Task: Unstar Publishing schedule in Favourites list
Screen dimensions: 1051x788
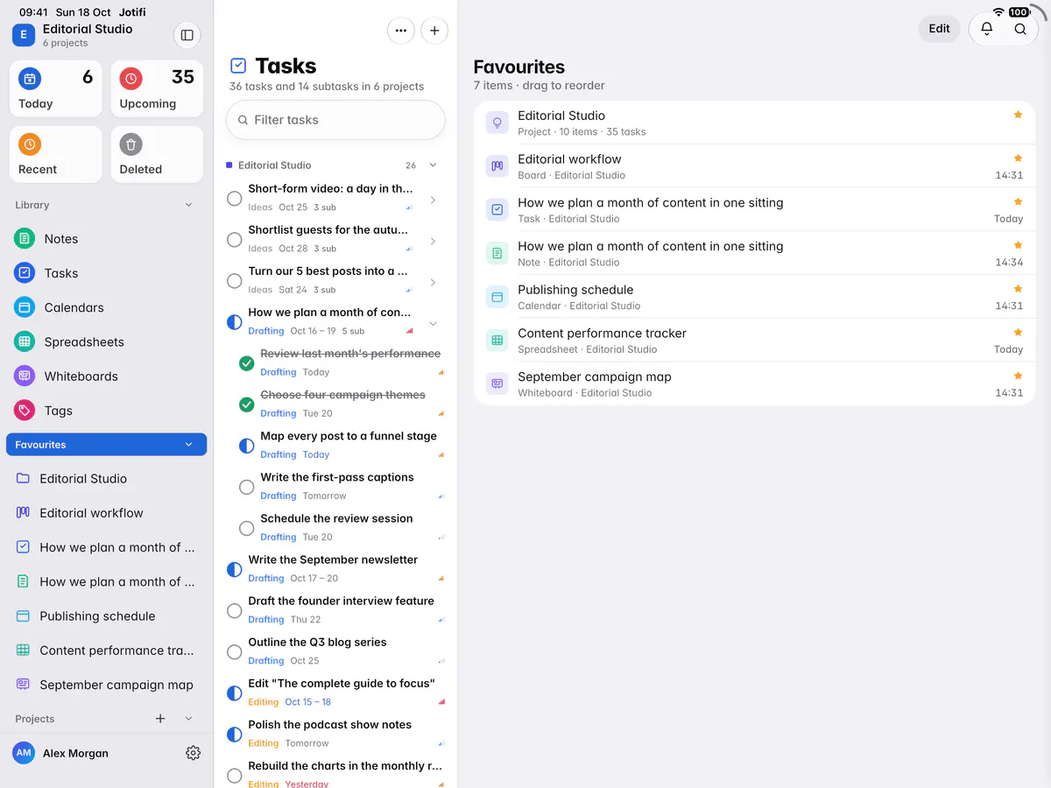Action: (x=1018, y=289)
